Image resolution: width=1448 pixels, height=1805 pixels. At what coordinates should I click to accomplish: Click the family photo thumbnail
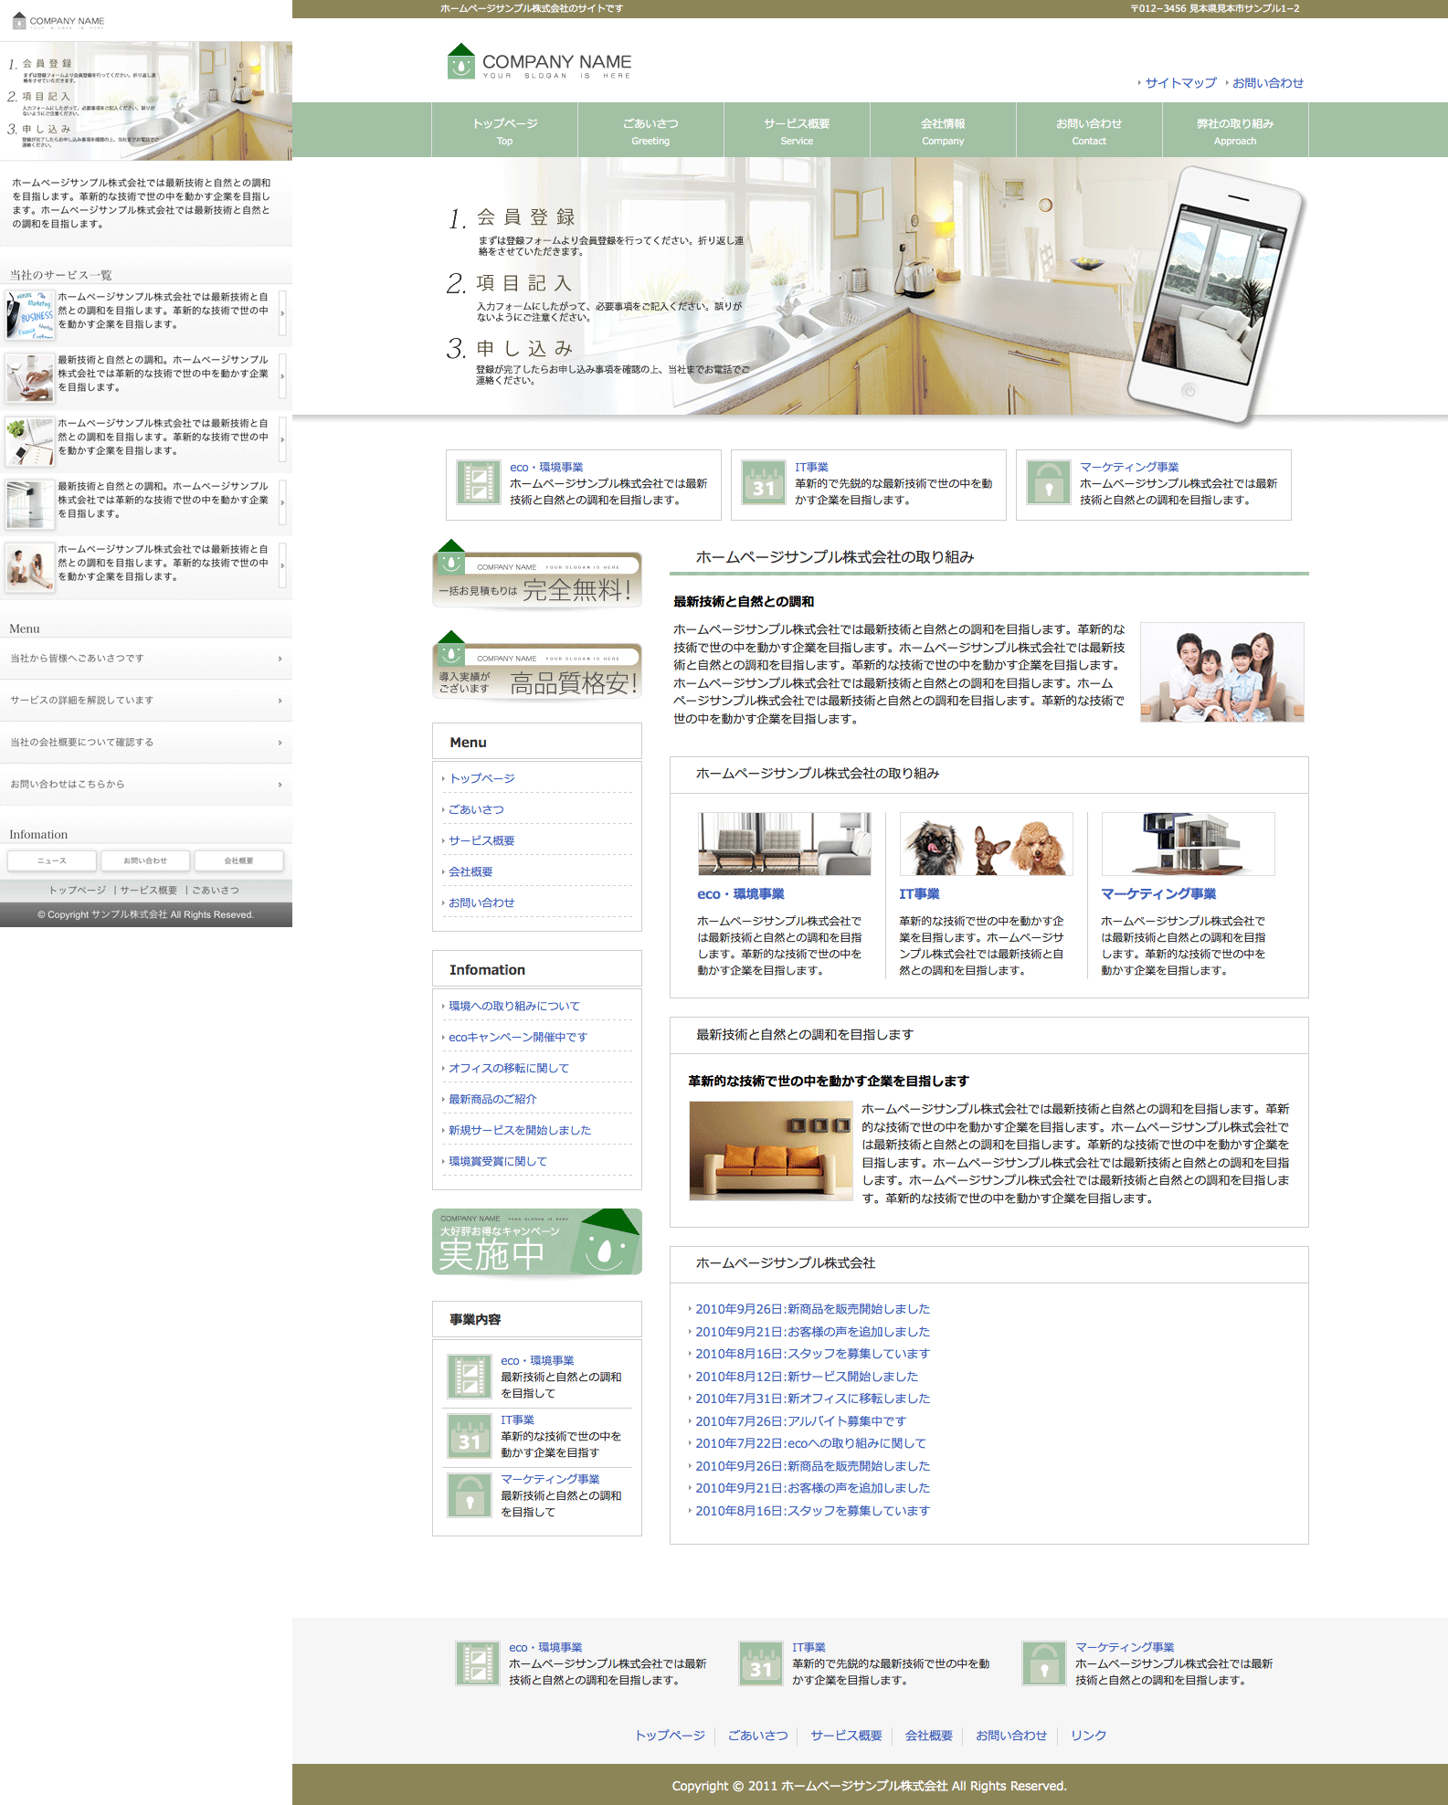1221,672
